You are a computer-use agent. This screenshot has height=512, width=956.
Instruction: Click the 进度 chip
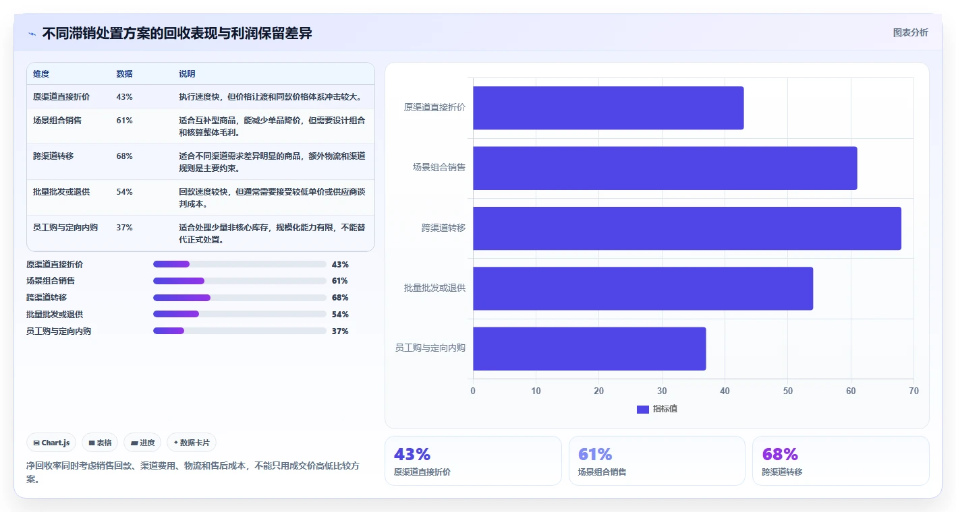(x=142, y=443)
